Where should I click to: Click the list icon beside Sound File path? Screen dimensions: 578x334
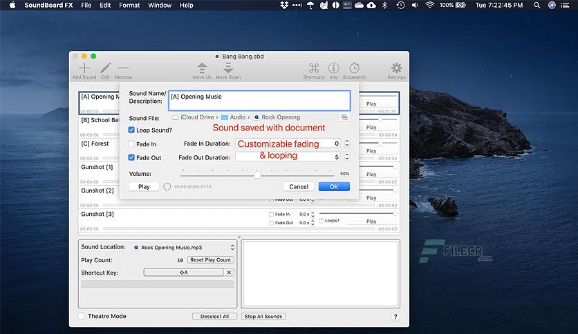[x=344, y=117]
